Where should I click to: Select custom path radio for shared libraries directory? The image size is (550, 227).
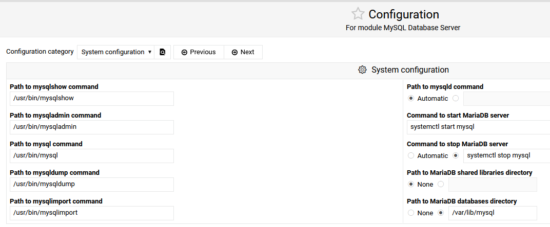(x=441, y=185)
